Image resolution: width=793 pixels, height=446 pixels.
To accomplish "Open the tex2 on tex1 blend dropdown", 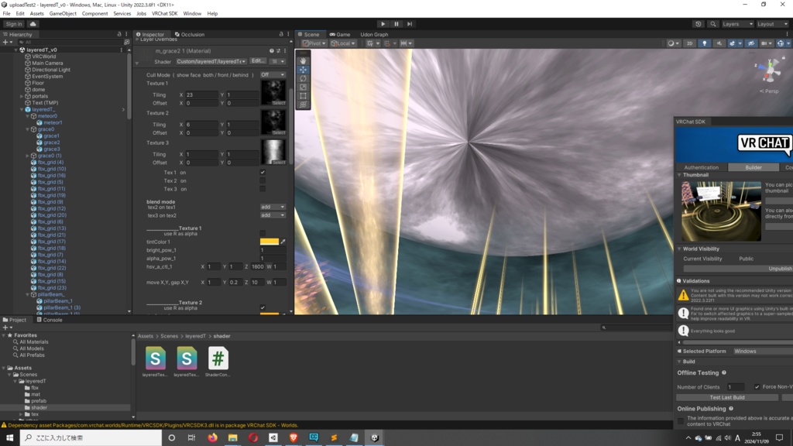I will point(273,207).
